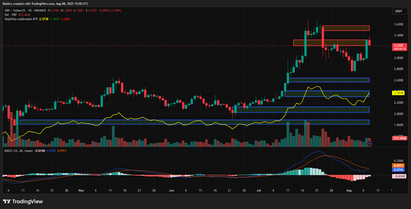Click the 3.4000 price axis label
The height and width of the screenshot is (209, 411).
point(398,35)
